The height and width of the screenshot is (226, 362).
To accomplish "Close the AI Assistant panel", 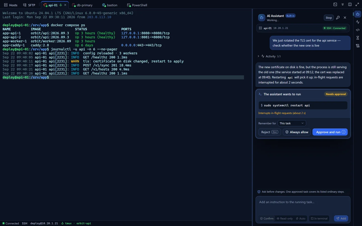I will (345, 18).
